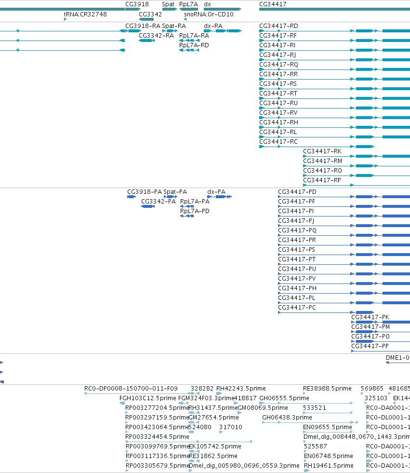Click EST label 317010
Screen dimensions: 410x473
231,427
